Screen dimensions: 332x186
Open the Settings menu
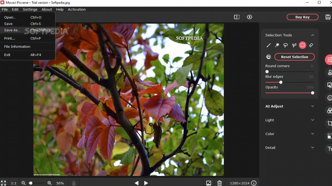[x=30, y=9]
